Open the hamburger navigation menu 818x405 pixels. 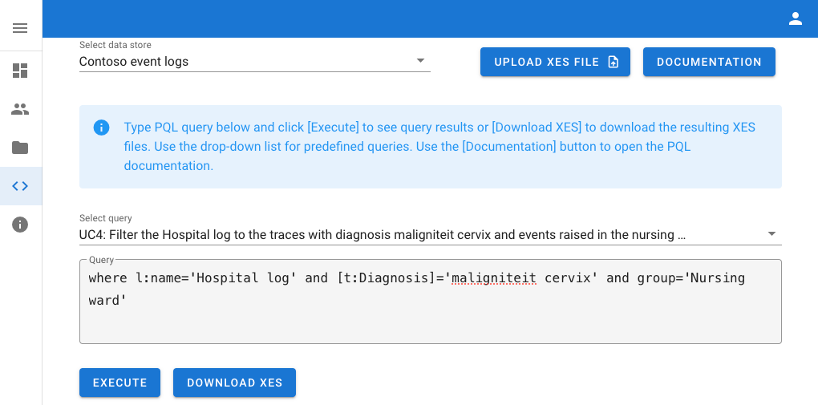20,28
